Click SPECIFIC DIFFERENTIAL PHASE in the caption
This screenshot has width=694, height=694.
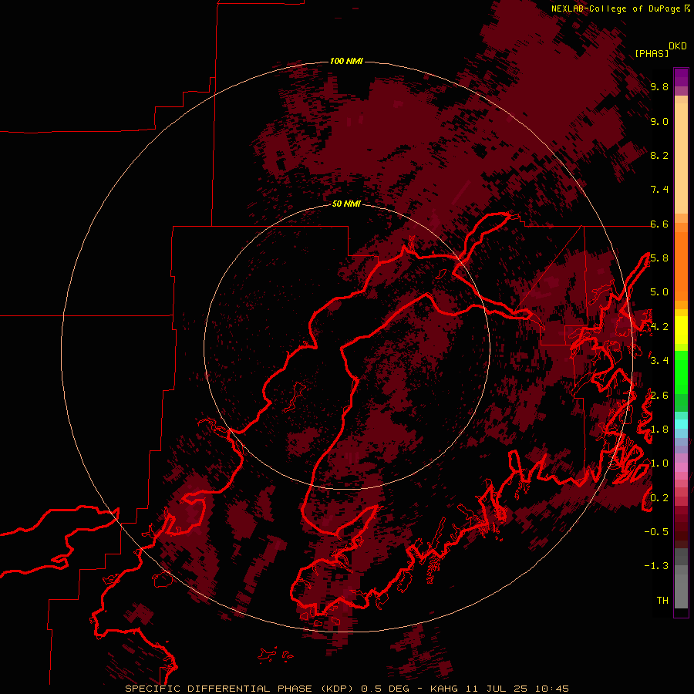click(x=221, y=689)
